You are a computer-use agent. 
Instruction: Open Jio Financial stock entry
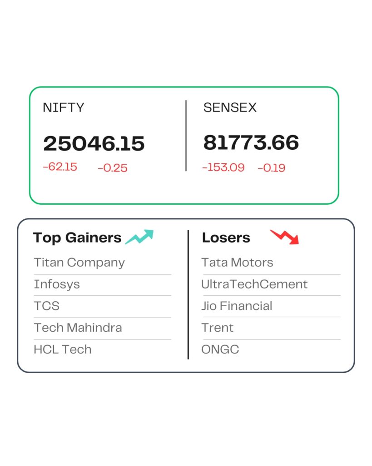click(237, 306)
